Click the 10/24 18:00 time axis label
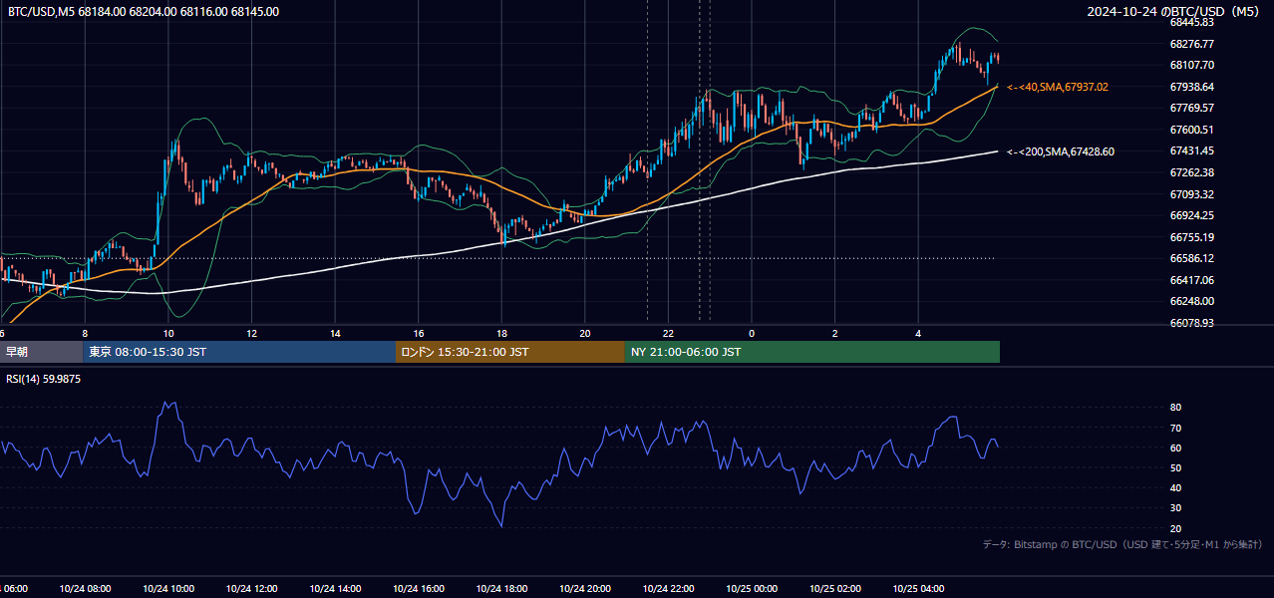This screenshot has width=1274, height=598. [501, 589]
